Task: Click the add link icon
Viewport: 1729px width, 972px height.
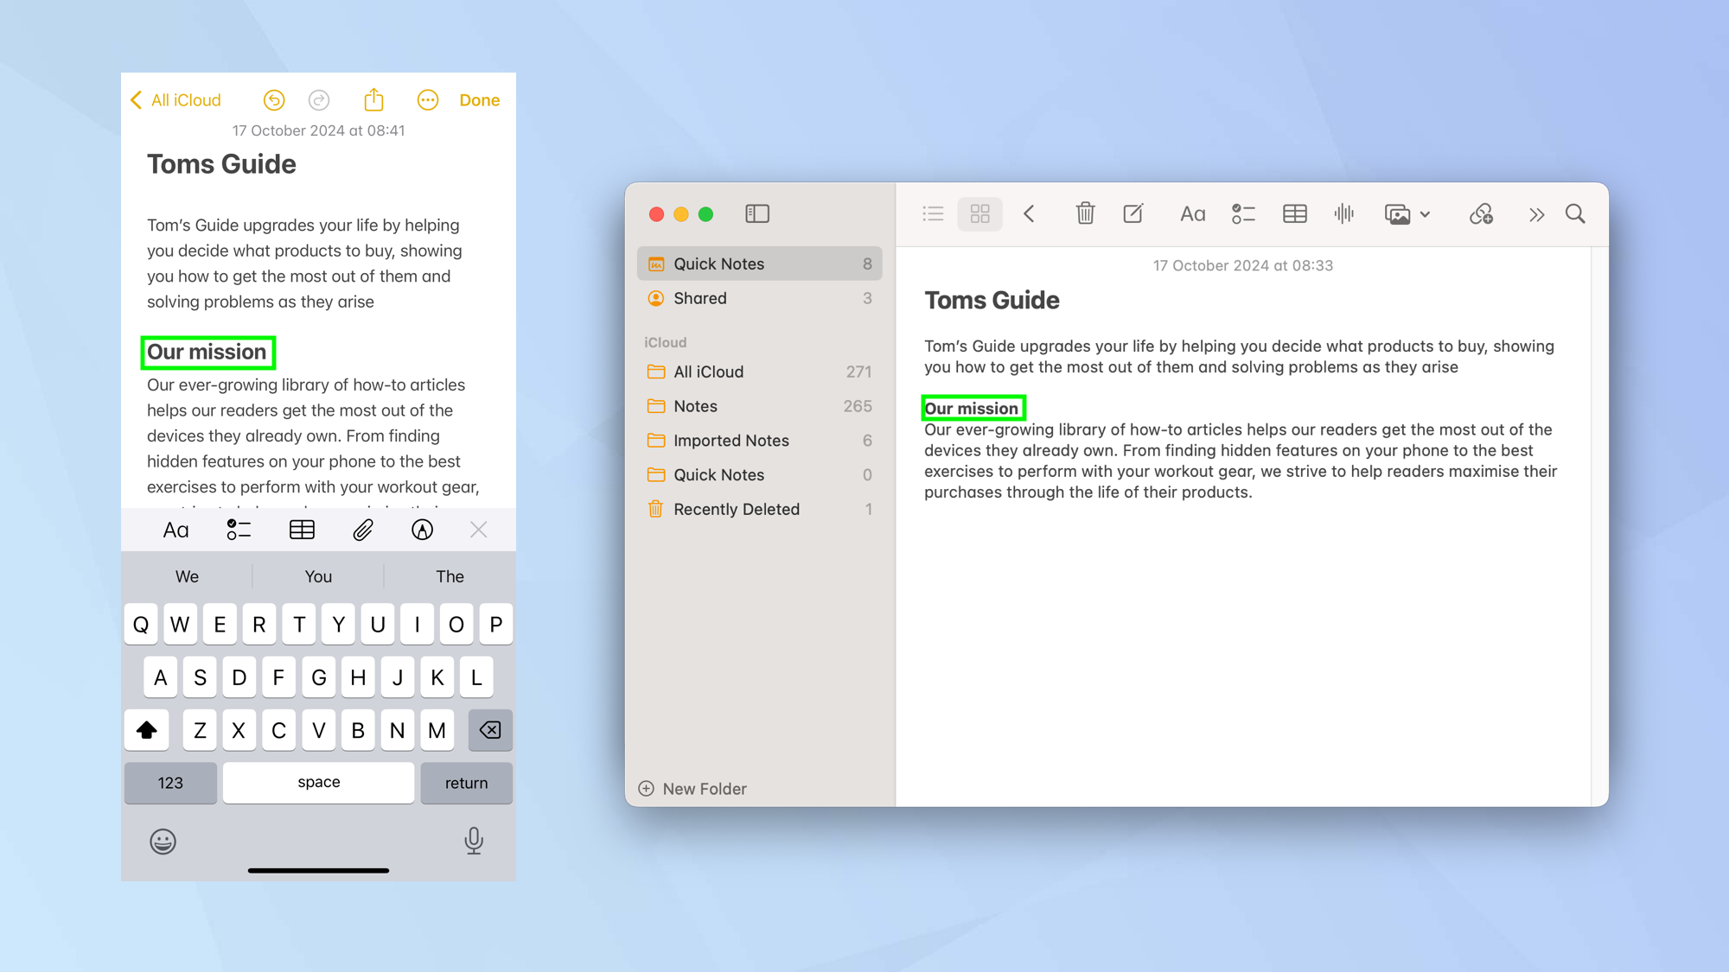Action: tap(1481, 214)
